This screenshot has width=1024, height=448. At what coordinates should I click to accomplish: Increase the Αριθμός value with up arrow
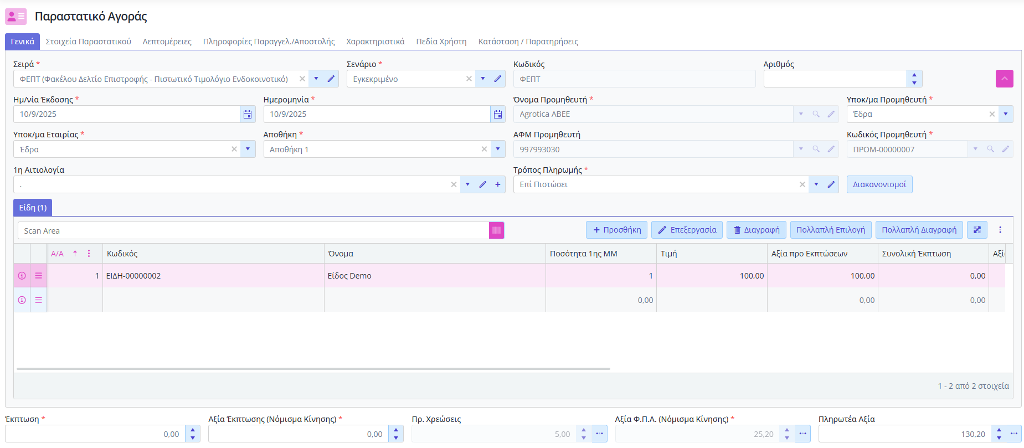click(914, 75)
